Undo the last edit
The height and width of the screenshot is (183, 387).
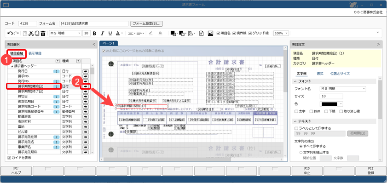pyautogui.click(x=10, y=33)
